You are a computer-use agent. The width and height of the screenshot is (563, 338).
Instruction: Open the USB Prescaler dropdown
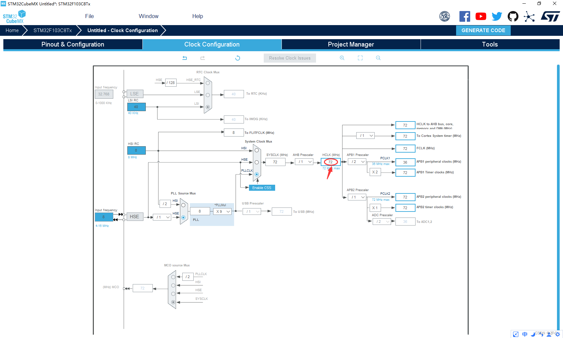click(252, 212)
